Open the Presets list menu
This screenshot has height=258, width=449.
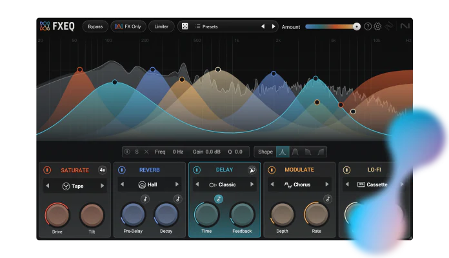(x=206, y=26)
